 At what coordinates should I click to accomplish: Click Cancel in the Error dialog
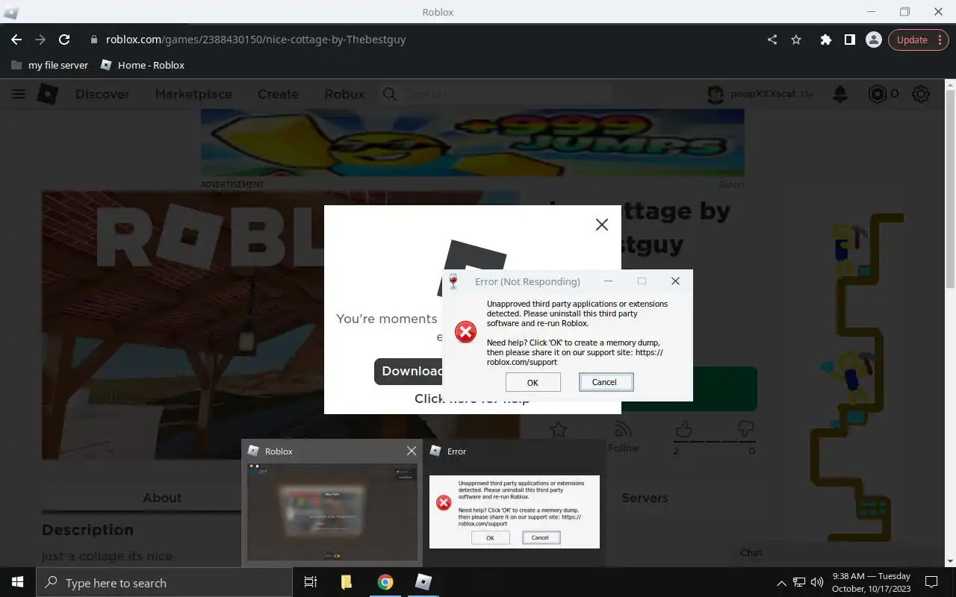coord(605,382)
